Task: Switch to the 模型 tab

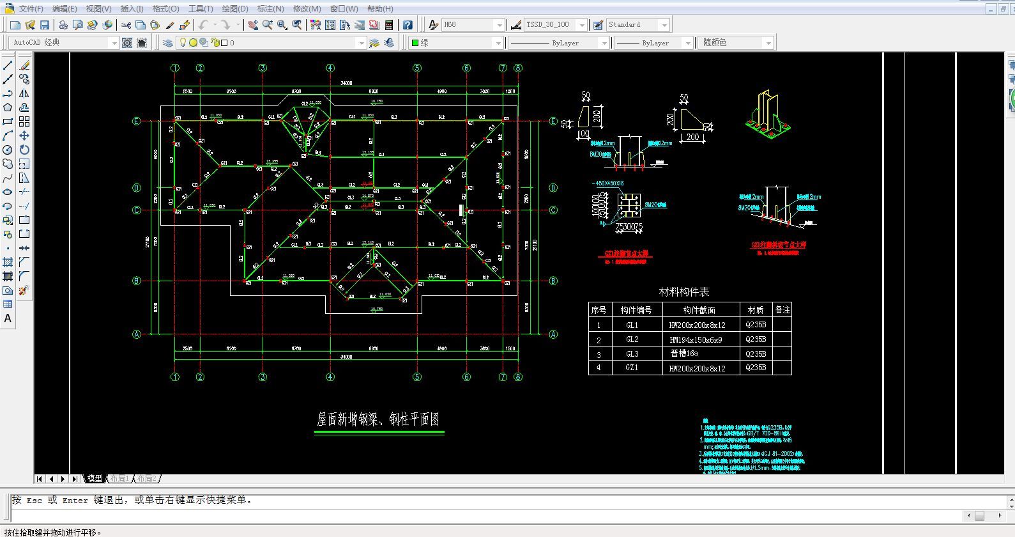Action: pos(95,478)
